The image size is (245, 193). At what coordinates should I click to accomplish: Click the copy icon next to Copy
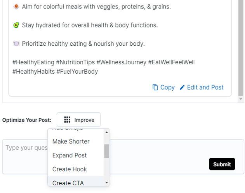(x=155, y=88)
